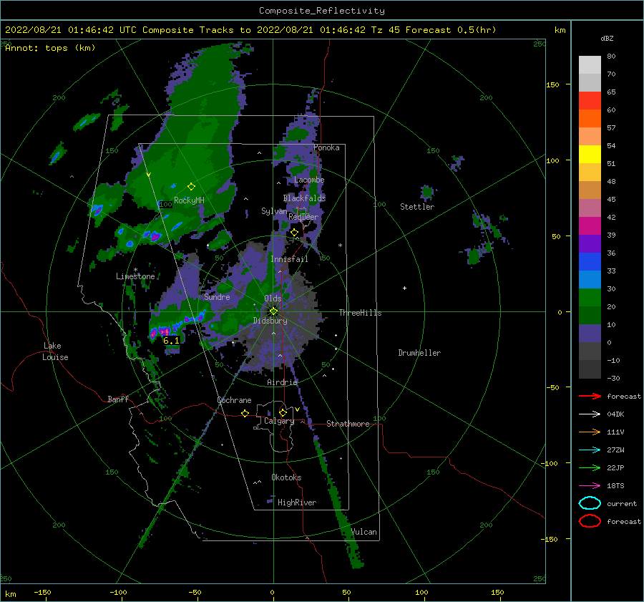Pick slate purple 10 dBZ swatch
The width and height of the screenshot is (644, 602).
click(x=590, y=334)
